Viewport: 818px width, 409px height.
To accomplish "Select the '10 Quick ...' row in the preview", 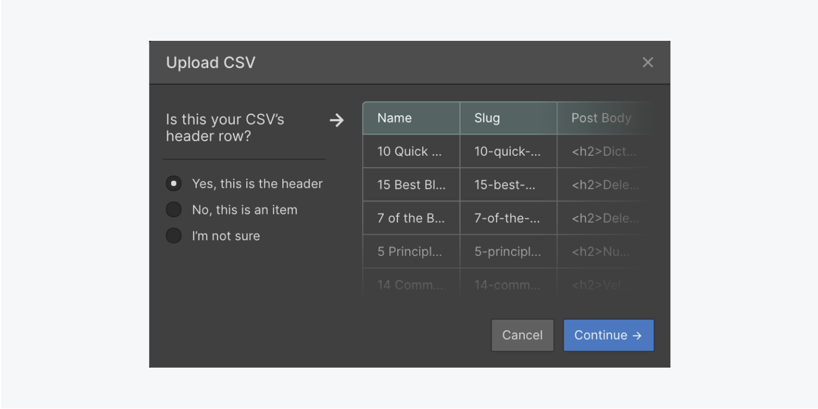I will (x=411, y=151).
